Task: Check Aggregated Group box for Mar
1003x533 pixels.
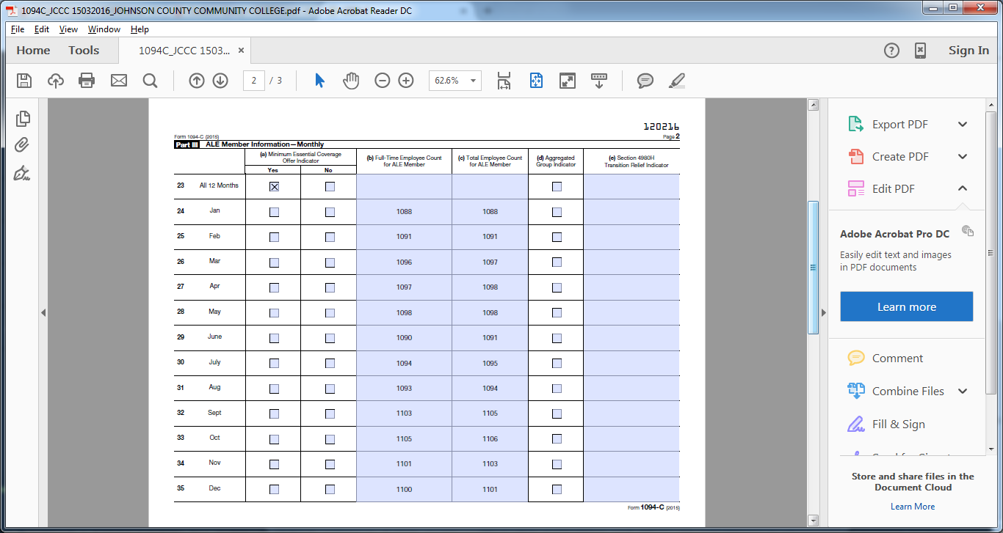Action: pos(557,262)
